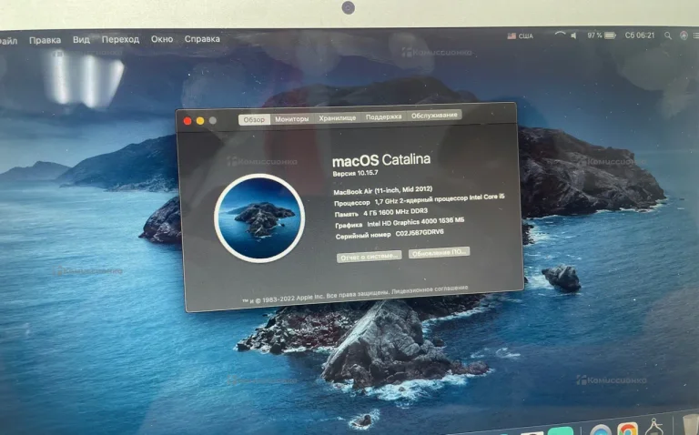Open the Trash in the Dock

[690, 425]
